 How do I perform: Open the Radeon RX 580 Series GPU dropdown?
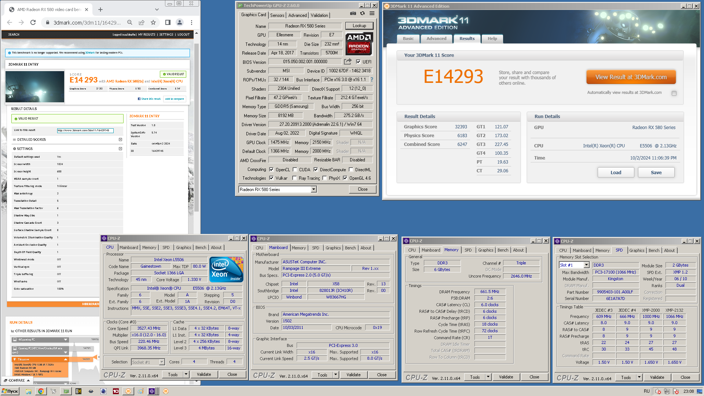(278, 189)
